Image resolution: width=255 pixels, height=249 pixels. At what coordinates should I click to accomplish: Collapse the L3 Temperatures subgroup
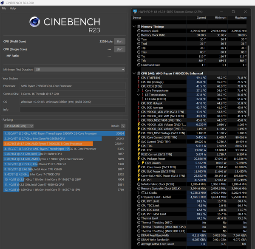(x=139, y=95)
